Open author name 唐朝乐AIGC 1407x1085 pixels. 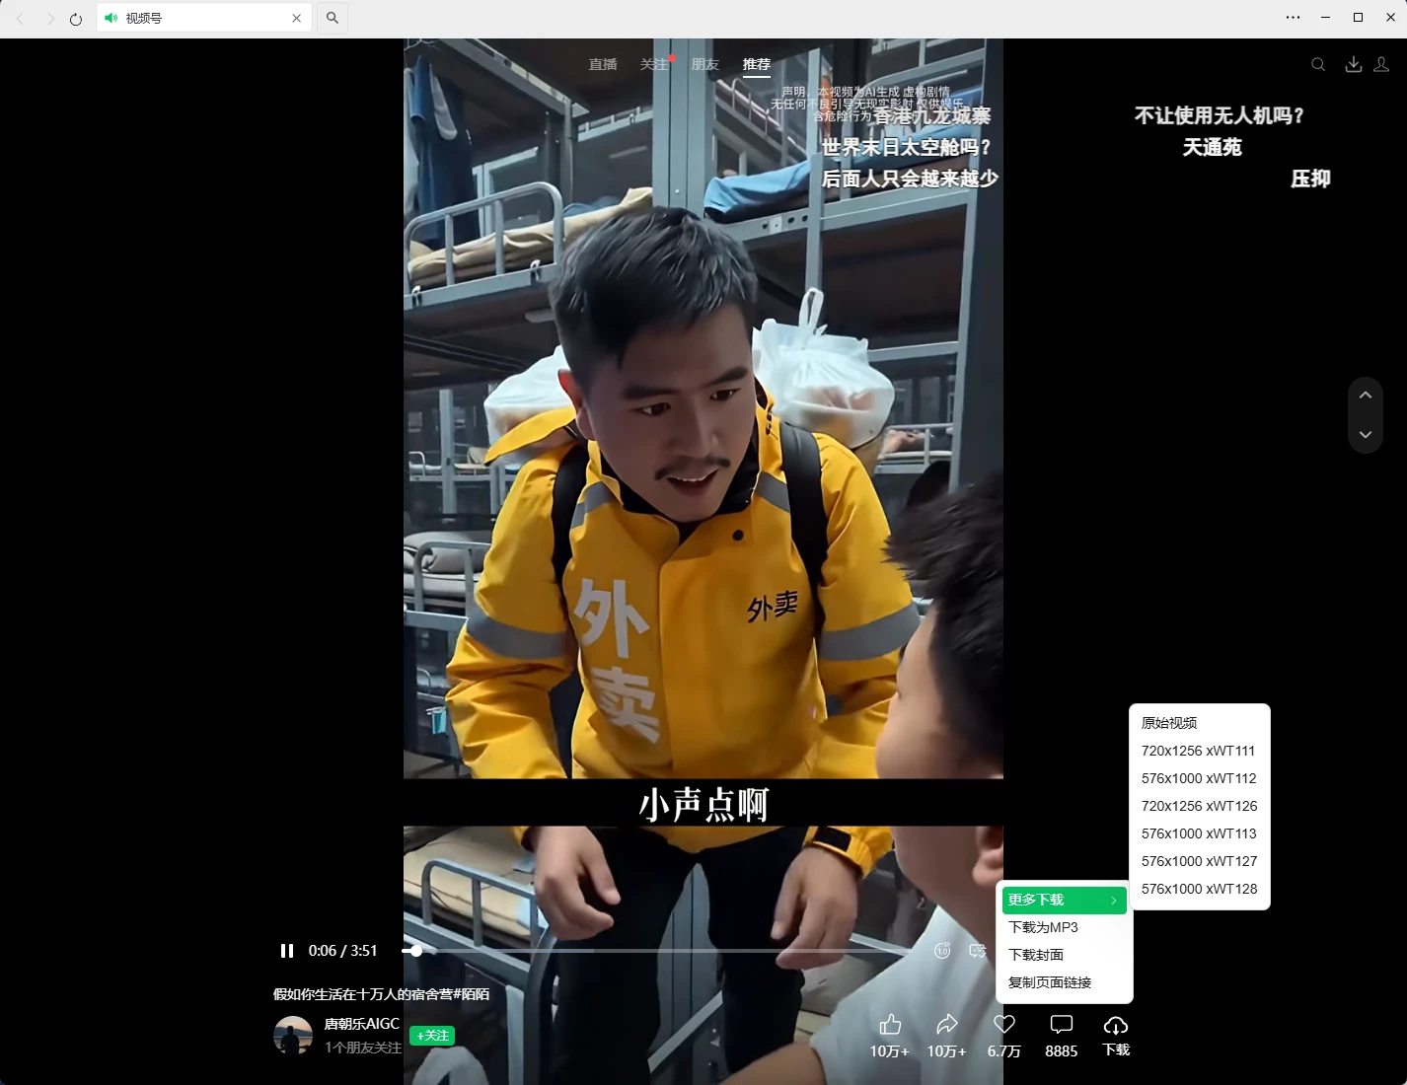[362, 1024]
